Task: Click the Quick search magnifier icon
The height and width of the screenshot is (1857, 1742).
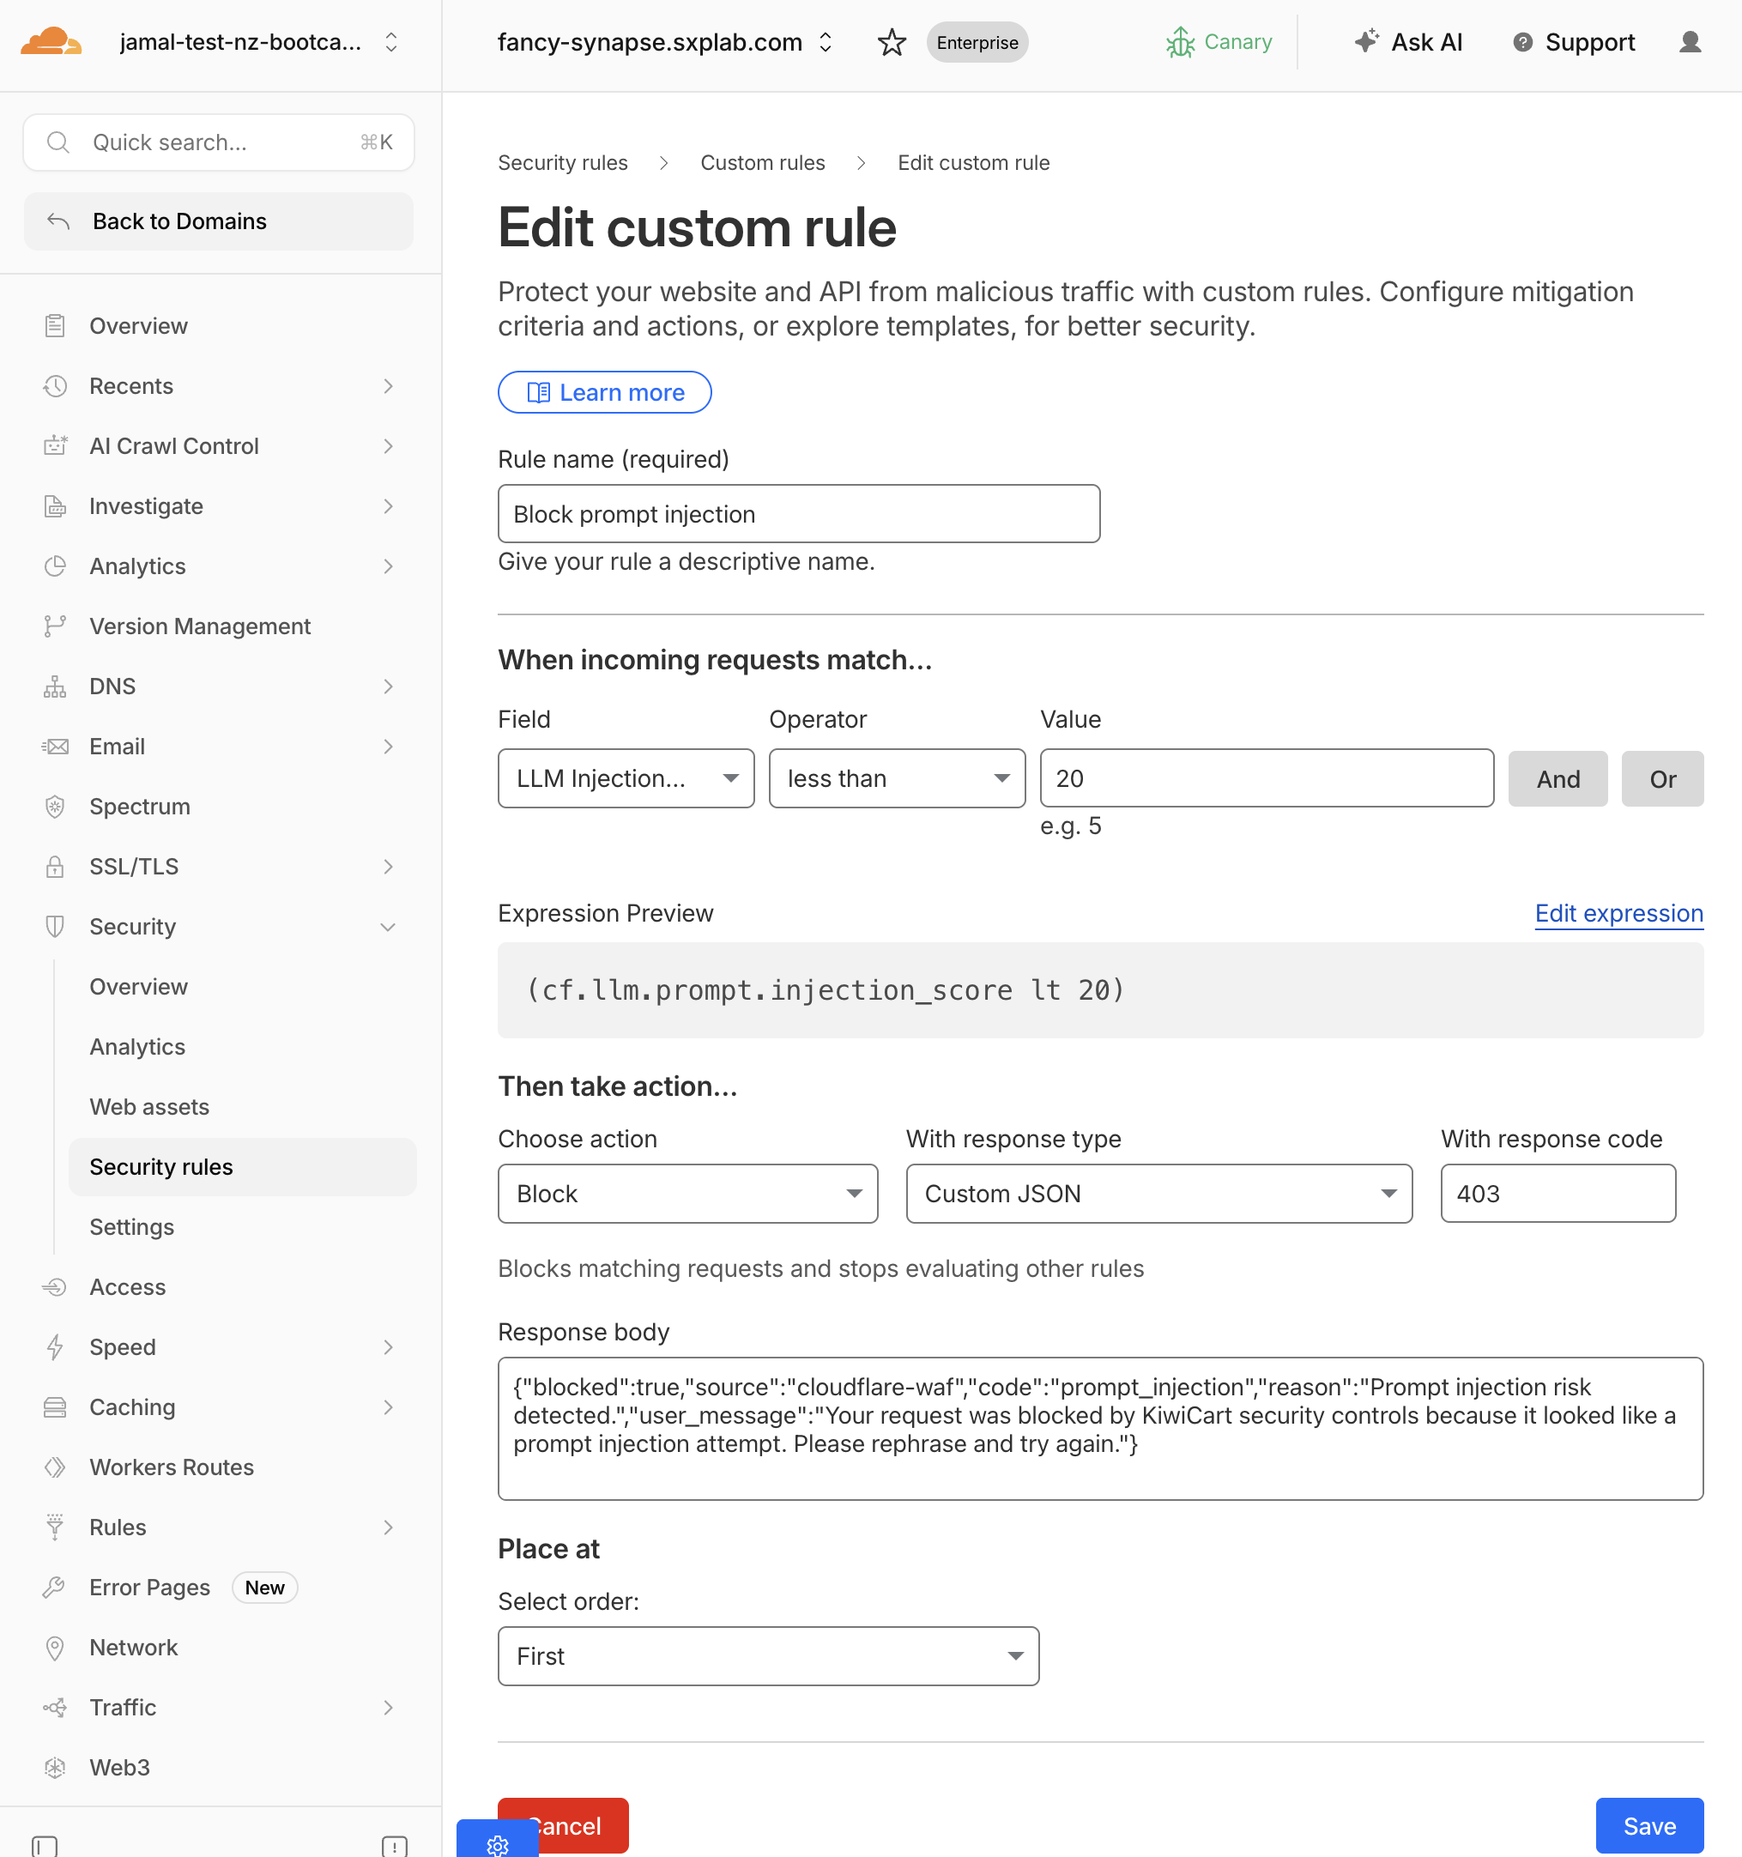Action: tap(57, 142)
